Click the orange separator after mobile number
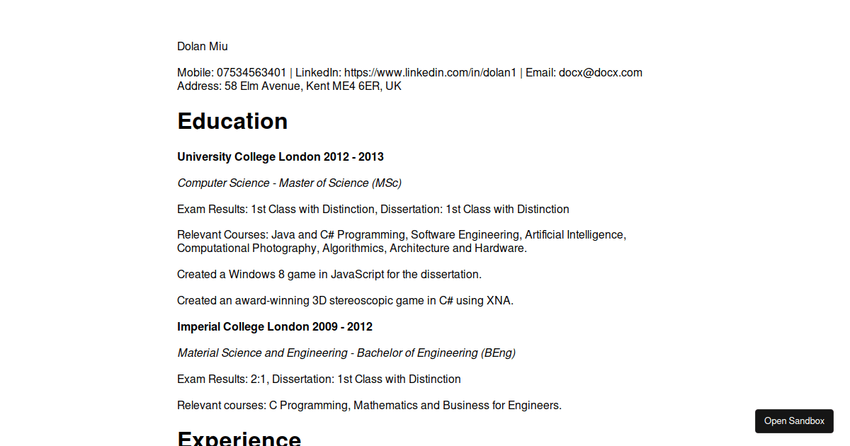 tap(291, 72)
